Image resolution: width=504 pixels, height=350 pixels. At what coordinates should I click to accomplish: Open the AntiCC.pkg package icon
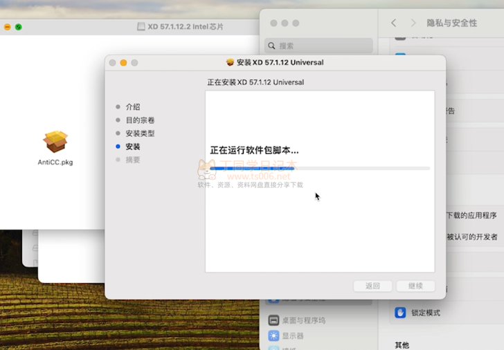55,142
